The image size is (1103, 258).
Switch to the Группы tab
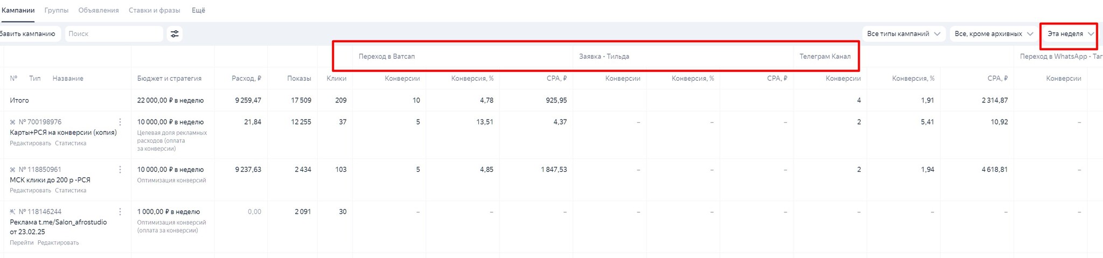pos(57,10)
